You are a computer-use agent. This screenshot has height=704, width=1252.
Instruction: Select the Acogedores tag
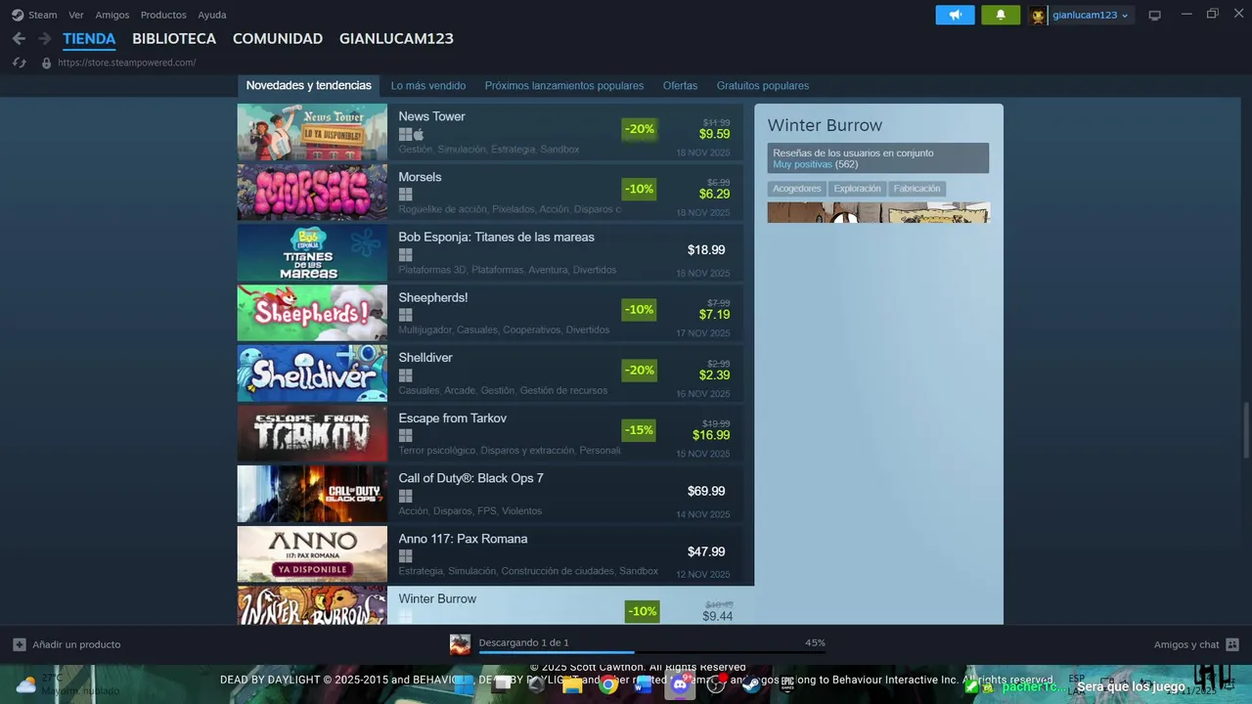(x=797, y=189)
